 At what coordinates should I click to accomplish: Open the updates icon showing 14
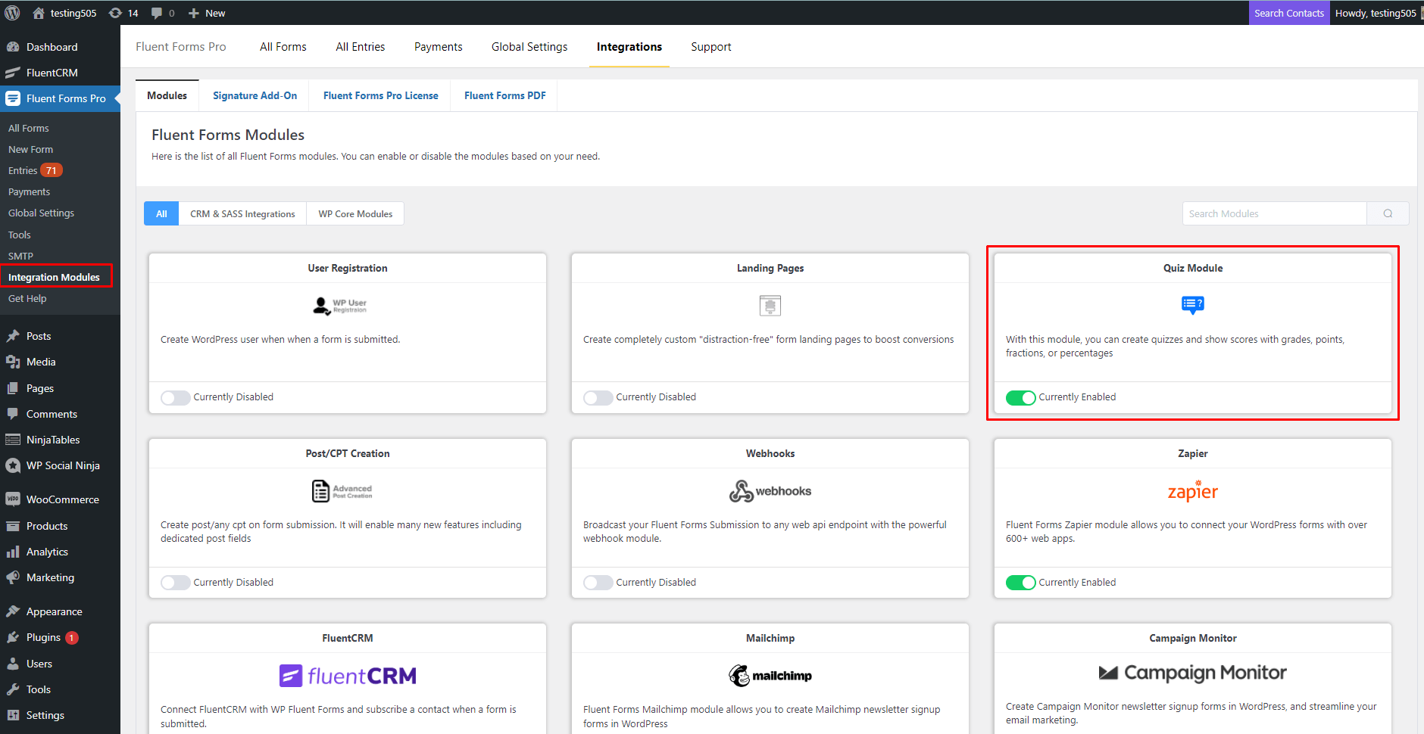(x=115, y=13)
